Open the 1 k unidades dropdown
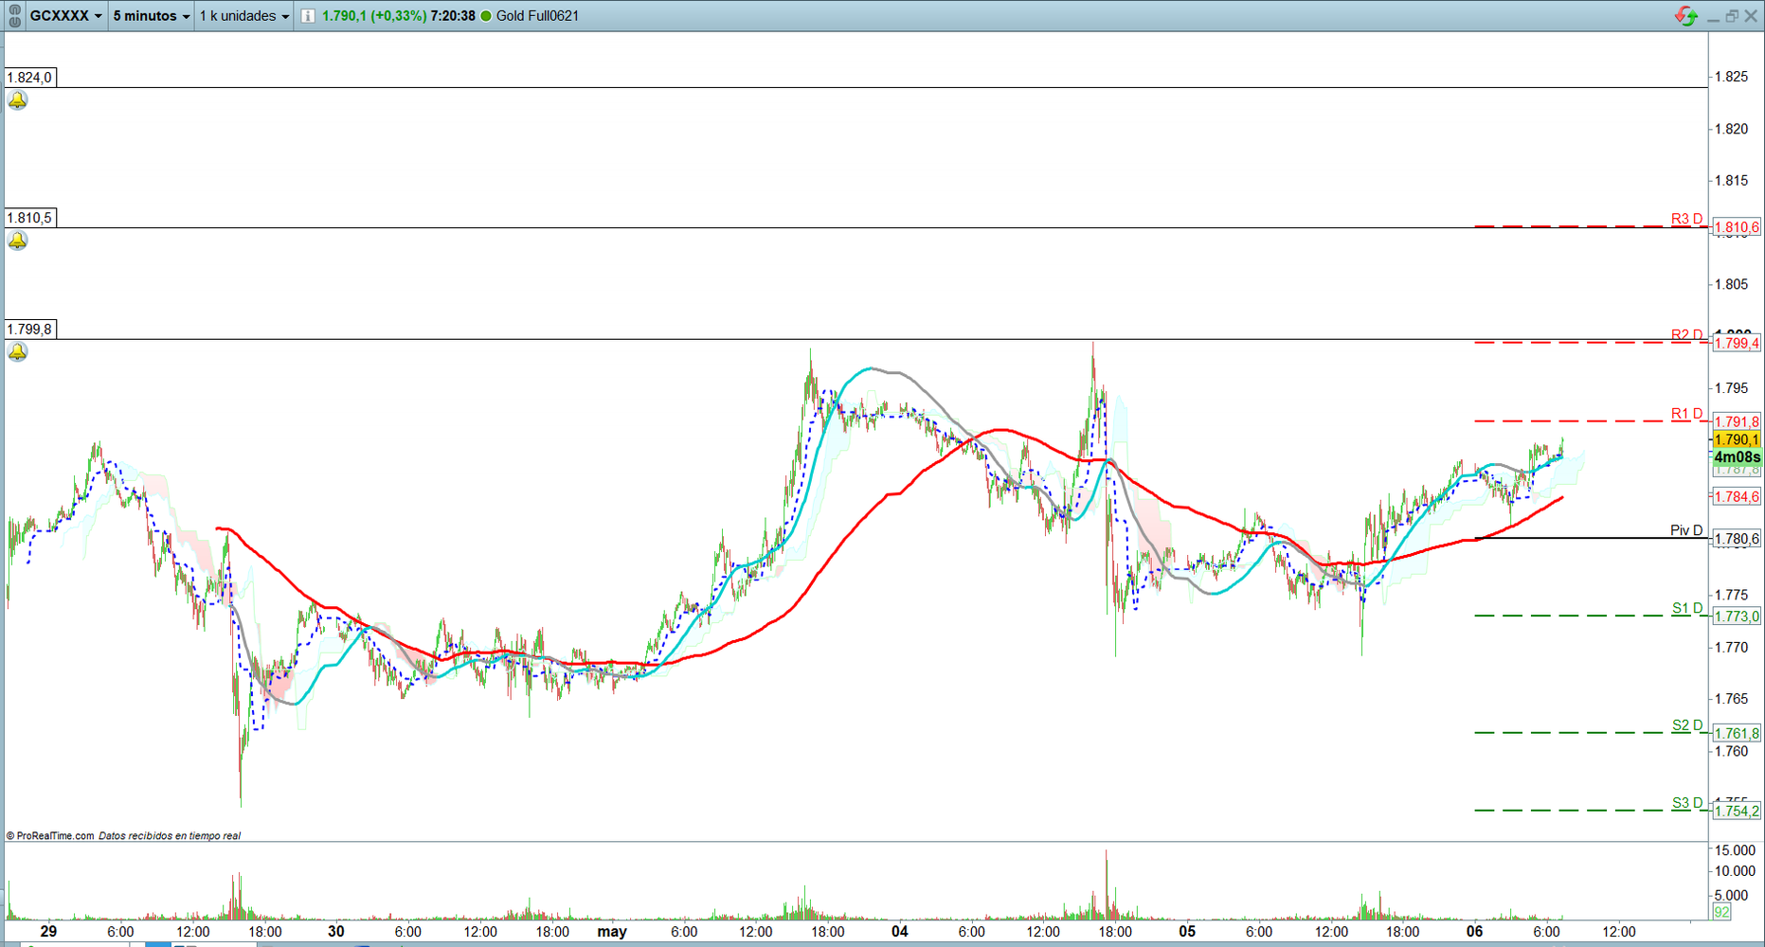 (243, 16)
